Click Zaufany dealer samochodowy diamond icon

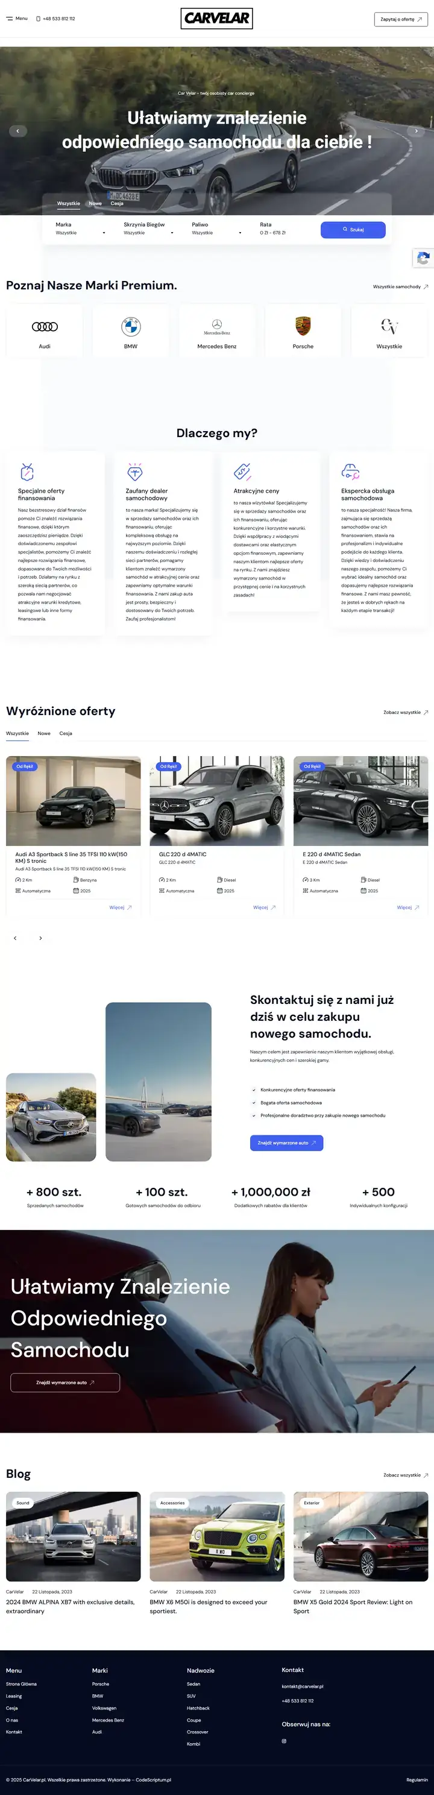[x=135, y=472]
